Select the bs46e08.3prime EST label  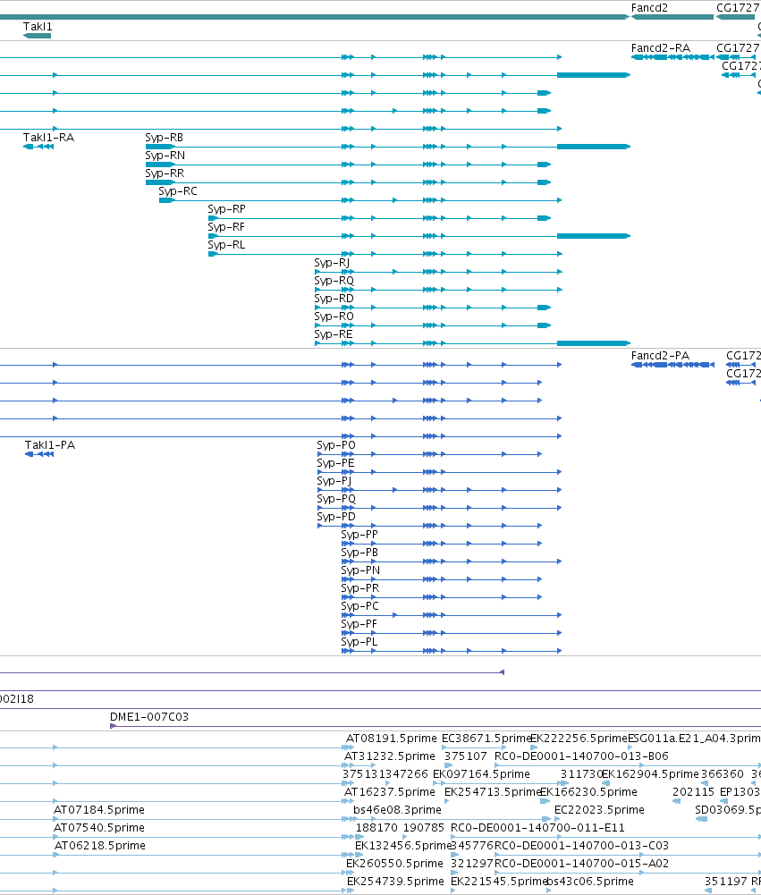tap(397, 810)
